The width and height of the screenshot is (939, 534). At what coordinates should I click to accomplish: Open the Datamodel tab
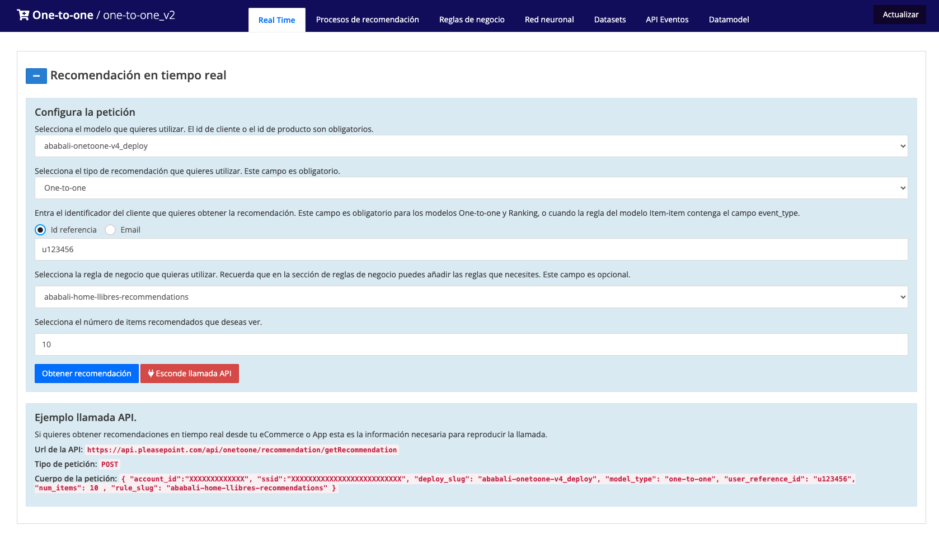(729, 20)
